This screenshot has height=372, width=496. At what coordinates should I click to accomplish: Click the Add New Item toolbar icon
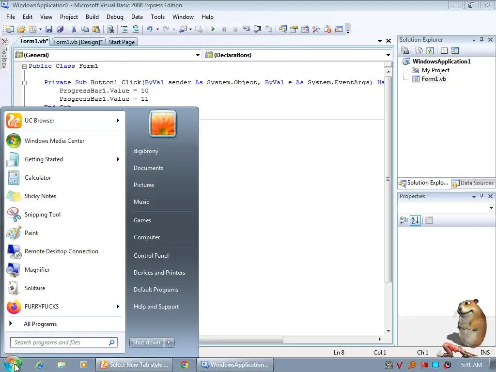(32, 29)
